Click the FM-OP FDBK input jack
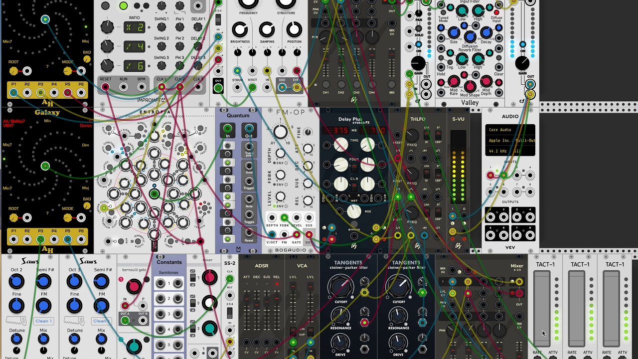 click(284, 218)
